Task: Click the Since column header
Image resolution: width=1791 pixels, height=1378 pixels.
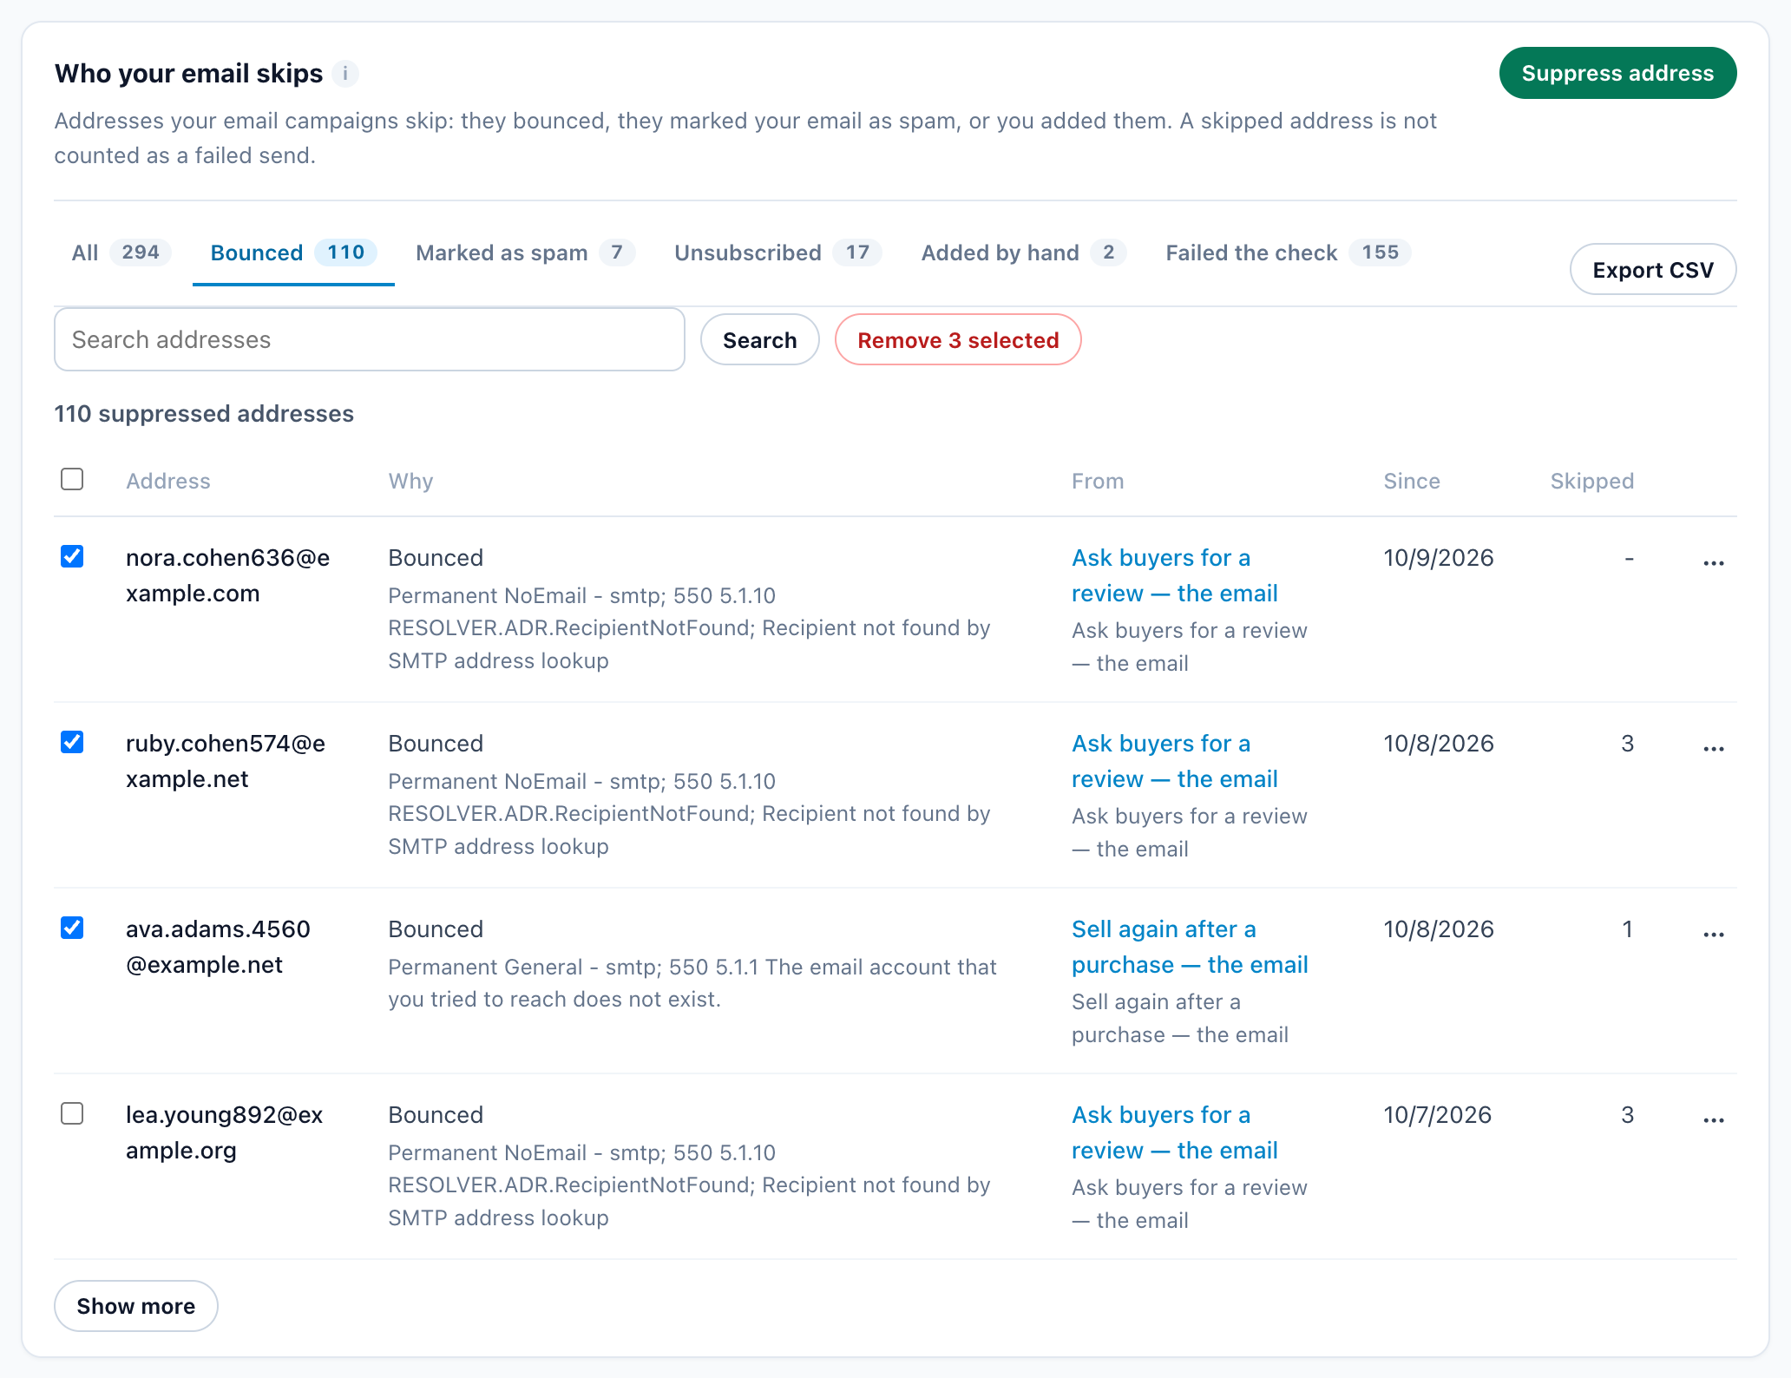Action: (1412, 481)
